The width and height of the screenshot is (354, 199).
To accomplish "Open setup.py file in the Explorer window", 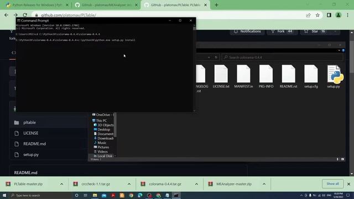I will [x=334, y=76].
